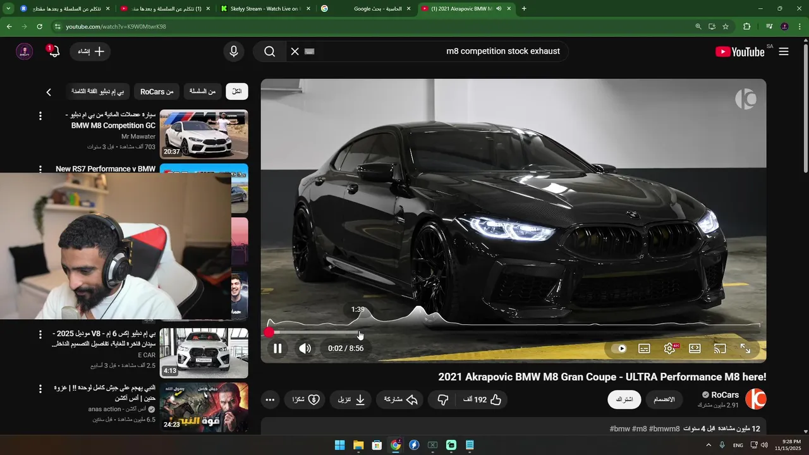
Task: Open a new browser tab
Action: [x=524, y=9]
